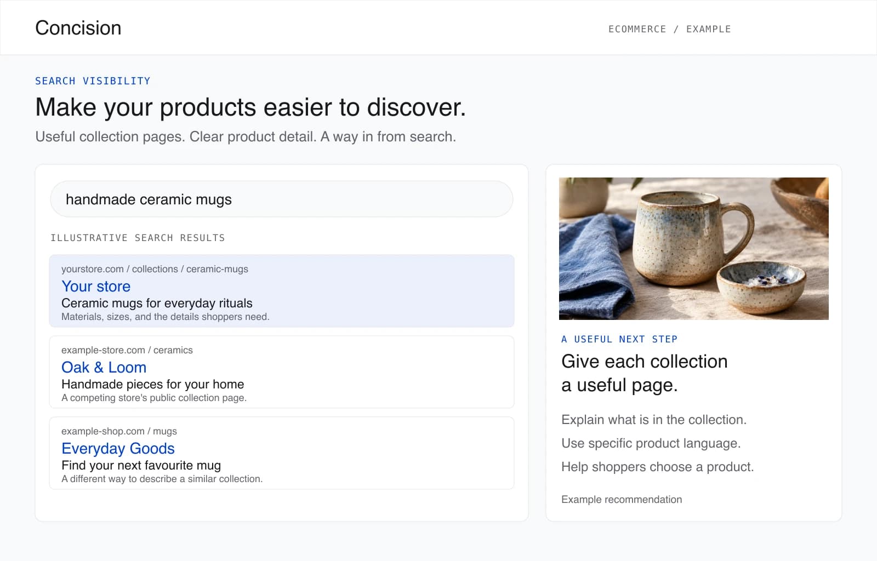
Task: Open the Everyday Goods result link
Action: [x=118, y=448]
